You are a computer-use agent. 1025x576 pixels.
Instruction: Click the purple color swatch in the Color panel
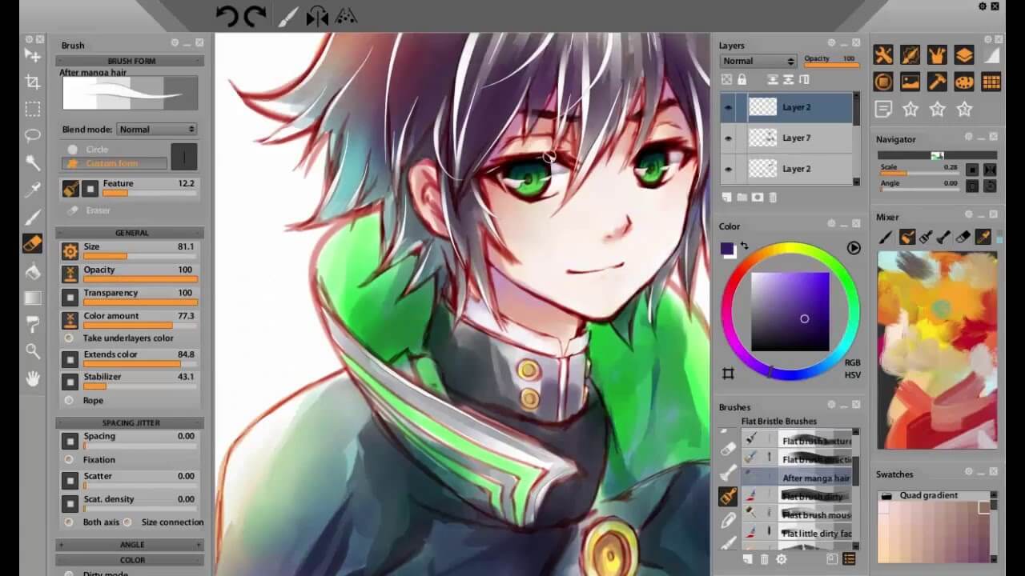click(x=727, y=250)
